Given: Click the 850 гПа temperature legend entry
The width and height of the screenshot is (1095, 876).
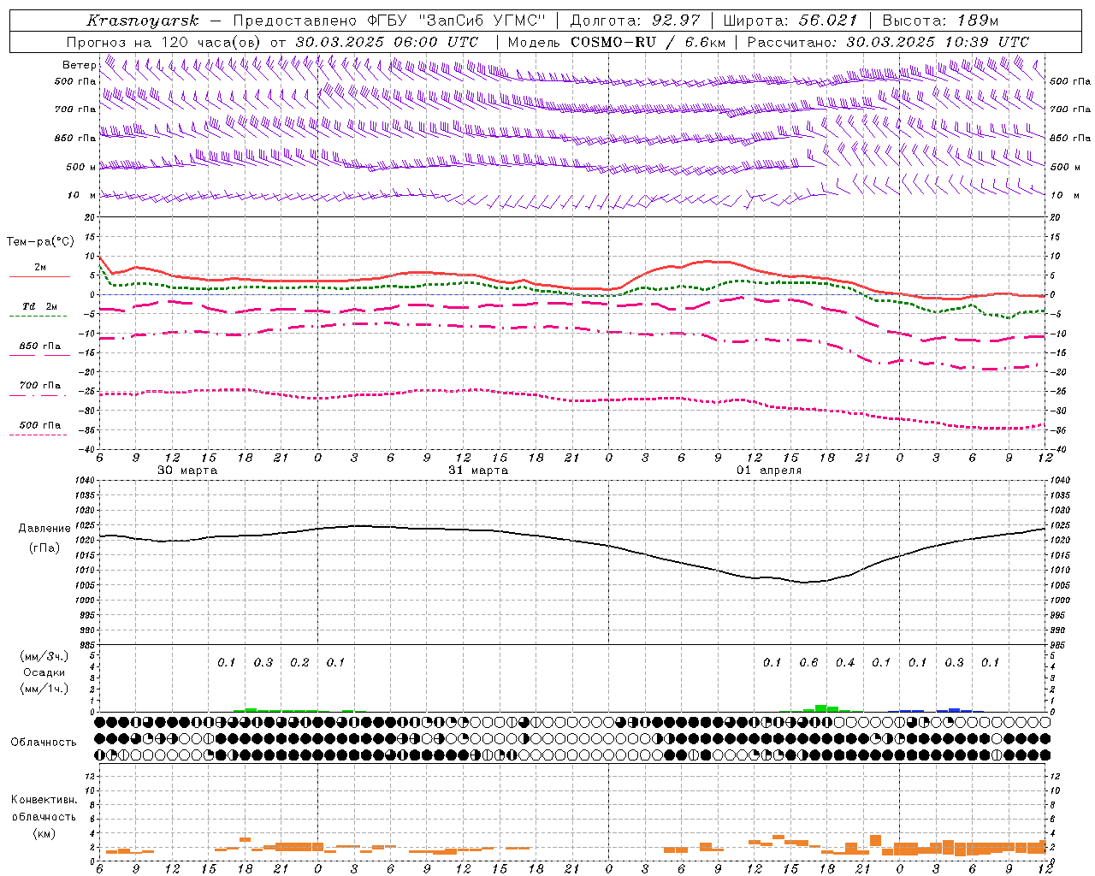Looking at the screenshot, I should [40, 346].
